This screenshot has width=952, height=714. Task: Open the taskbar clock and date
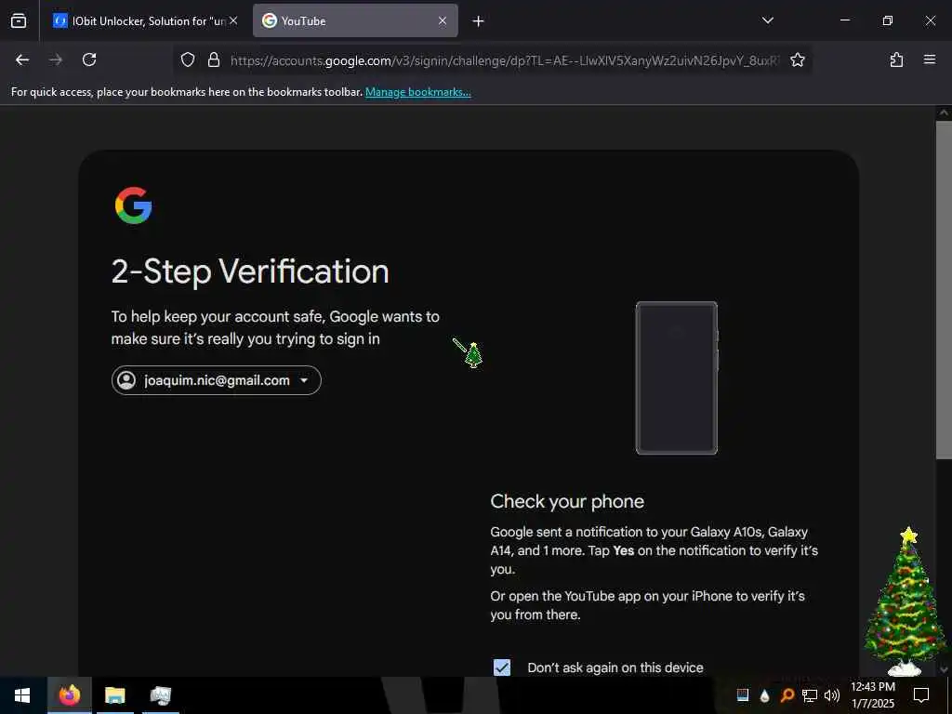pos(872,695)
